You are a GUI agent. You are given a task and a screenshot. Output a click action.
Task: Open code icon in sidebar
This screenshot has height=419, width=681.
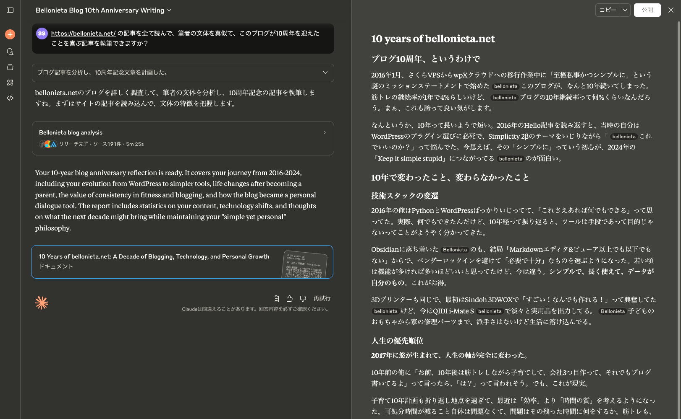point(10,98)
